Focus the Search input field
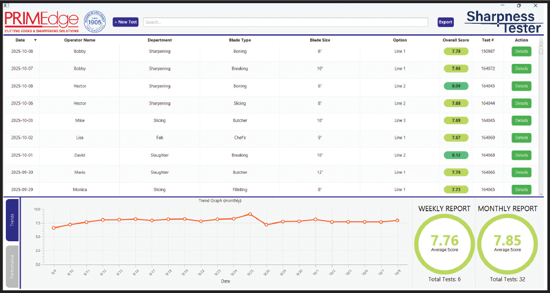 tap(285, 22)
